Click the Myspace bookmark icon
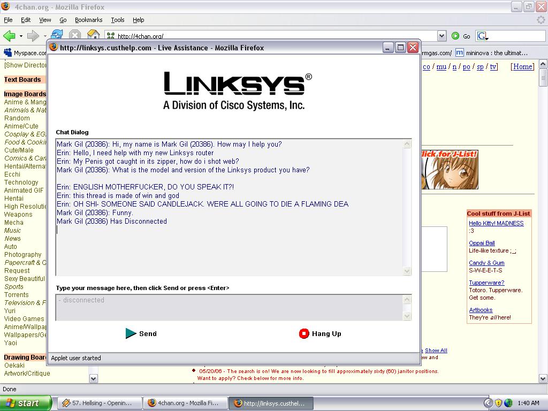 point(7,53)
